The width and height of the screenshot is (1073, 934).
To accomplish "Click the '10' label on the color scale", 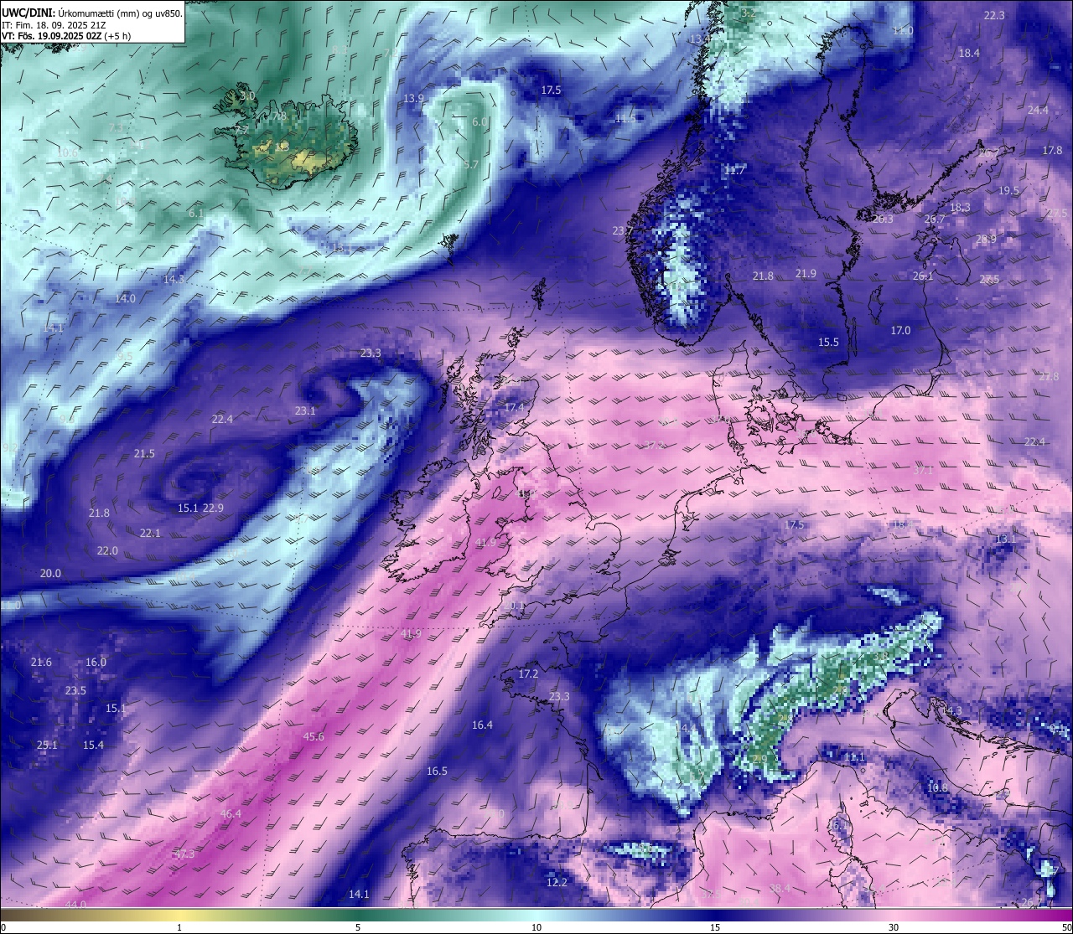I will coord(536,927).
